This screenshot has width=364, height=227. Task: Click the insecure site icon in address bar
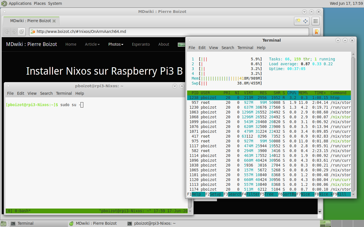tap(33, 31)
